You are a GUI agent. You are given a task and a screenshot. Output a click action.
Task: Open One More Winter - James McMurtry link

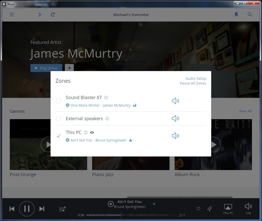[100, 105]
